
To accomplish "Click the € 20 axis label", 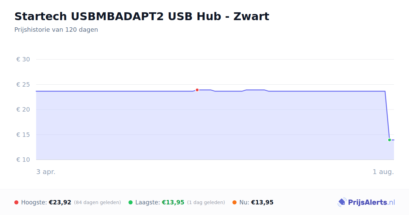I will tap(23, 110).
